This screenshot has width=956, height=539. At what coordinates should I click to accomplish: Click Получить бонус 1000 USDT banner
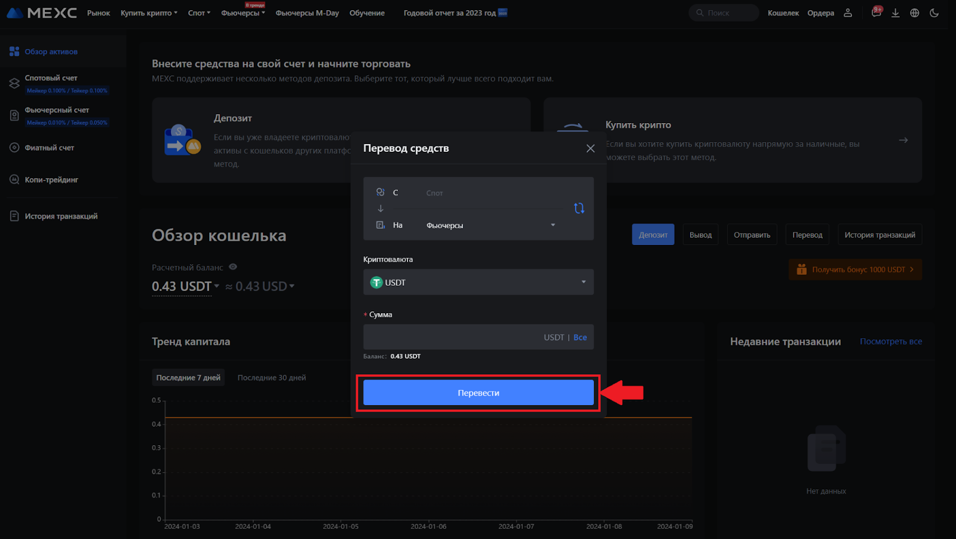855,269
